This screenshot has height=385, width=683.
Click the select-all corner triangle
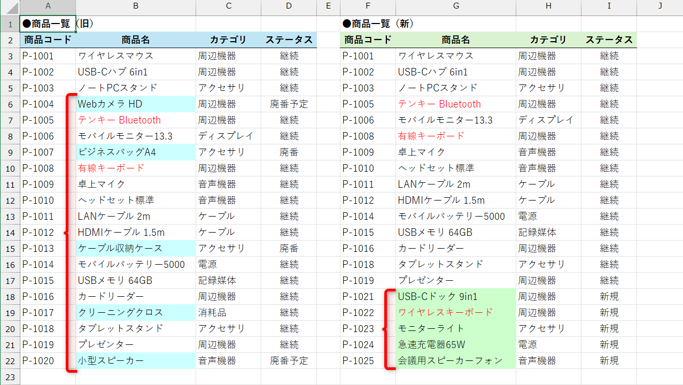(x=10, y=7)
